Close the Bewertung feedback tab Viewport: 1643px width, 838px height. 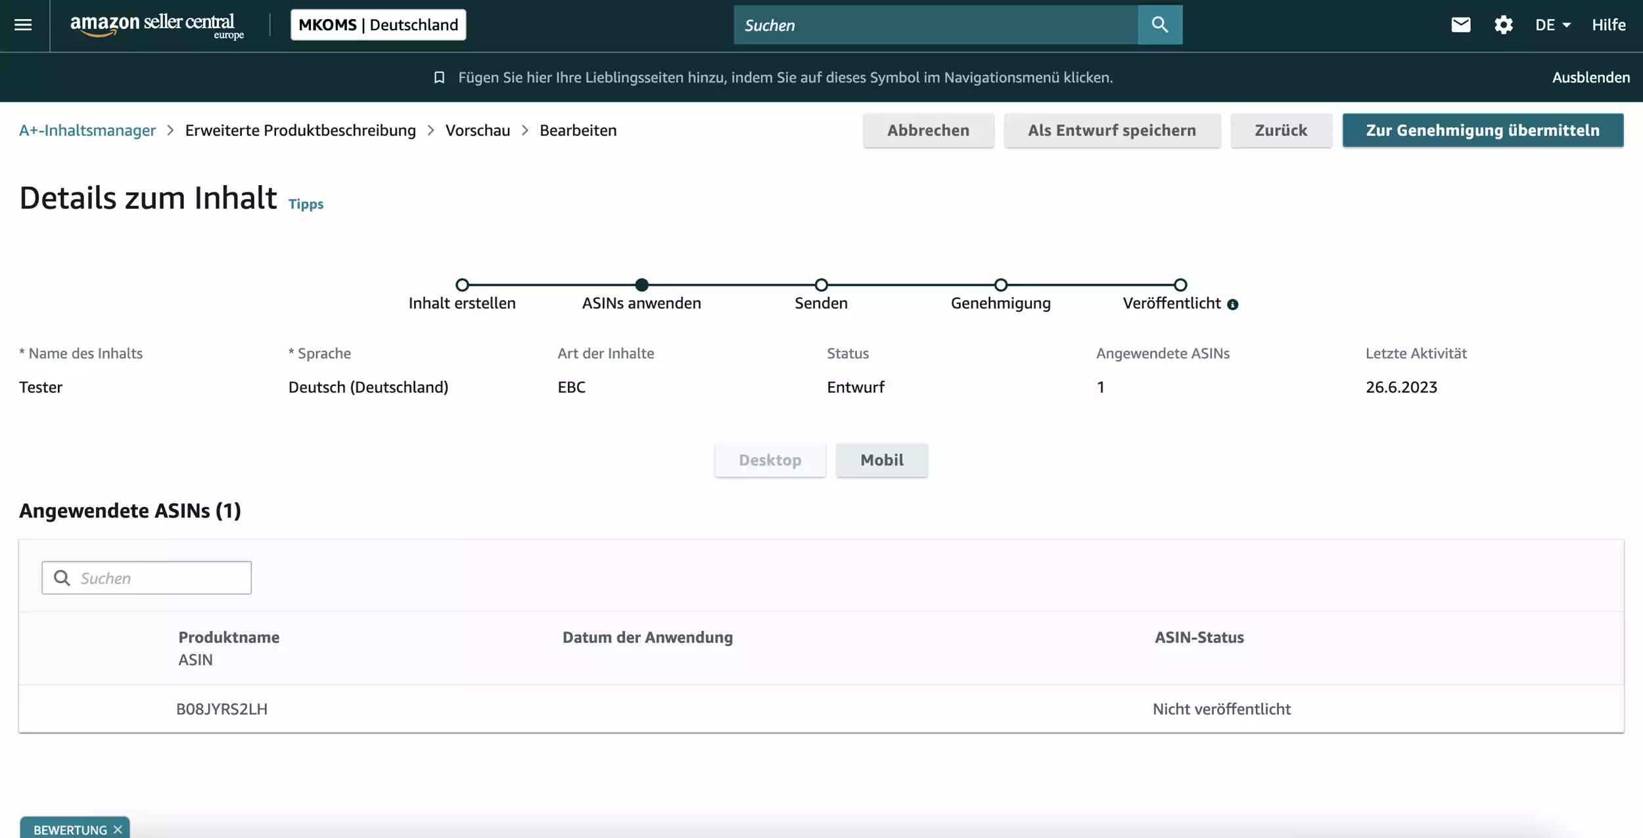118,829
